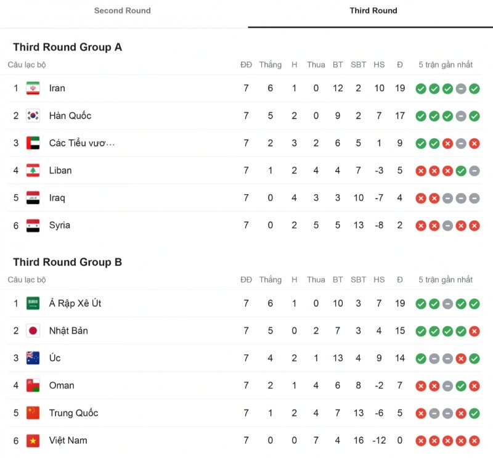This screenshot has height=458, width=493.
Task: Click the Oman flag icon
Action: tap(33, 386)
